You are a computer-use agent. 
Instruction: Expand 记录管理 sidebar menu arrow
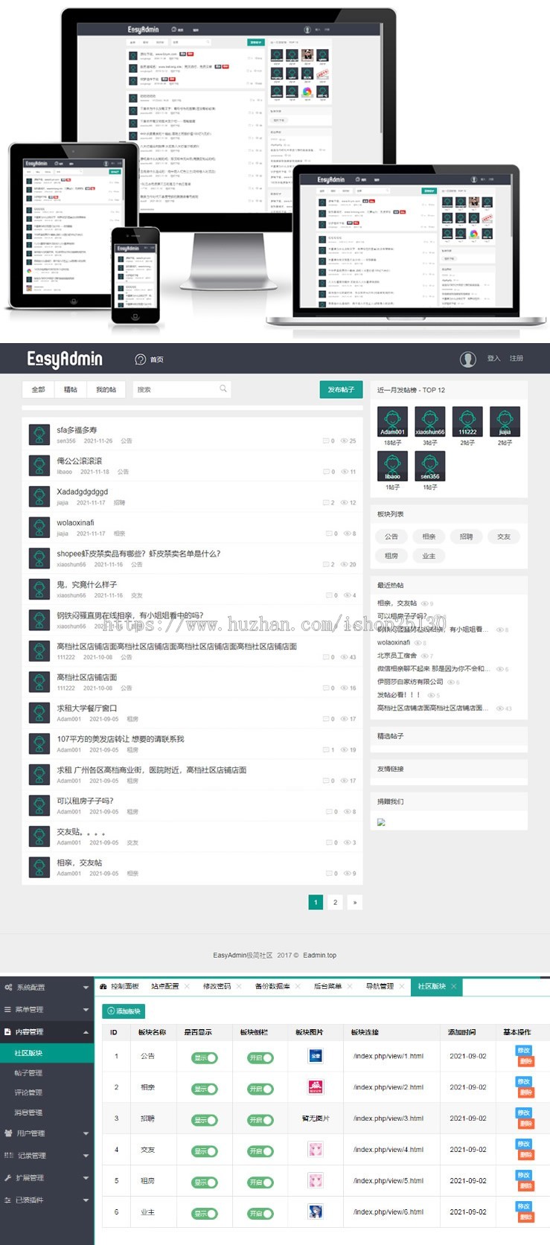[86, 1156]
